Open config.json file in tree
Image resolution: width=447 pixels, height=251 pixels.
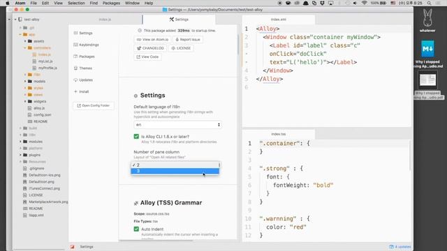(42, 114)
